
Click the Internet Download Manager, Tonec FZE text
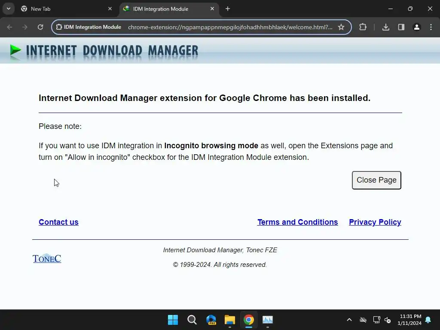[220, 250]
